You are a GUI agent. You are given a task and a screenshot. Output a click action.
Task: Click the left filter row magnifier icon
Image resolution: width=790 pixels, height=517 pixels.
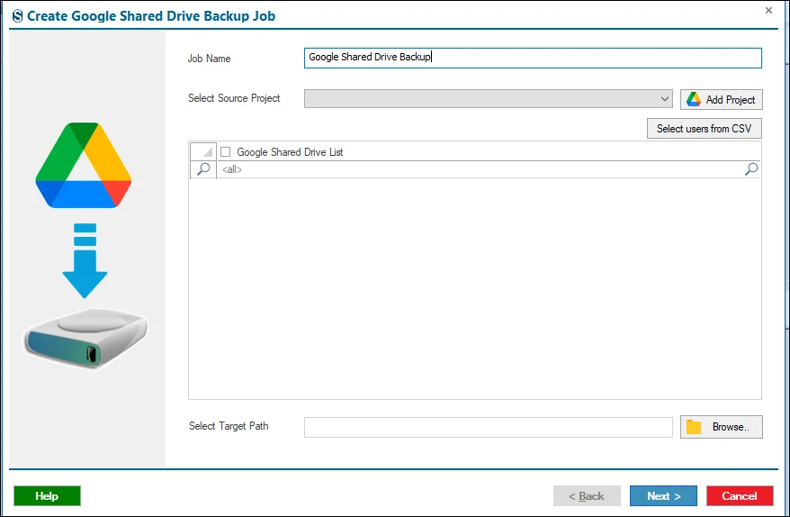(x=203, y=169)
